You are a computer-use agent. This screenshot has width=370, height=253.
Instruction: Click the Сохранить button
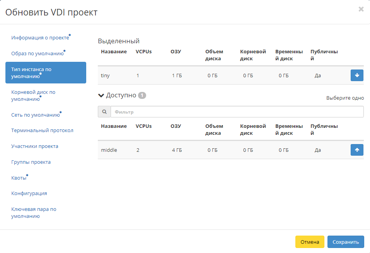pos(345,242)
